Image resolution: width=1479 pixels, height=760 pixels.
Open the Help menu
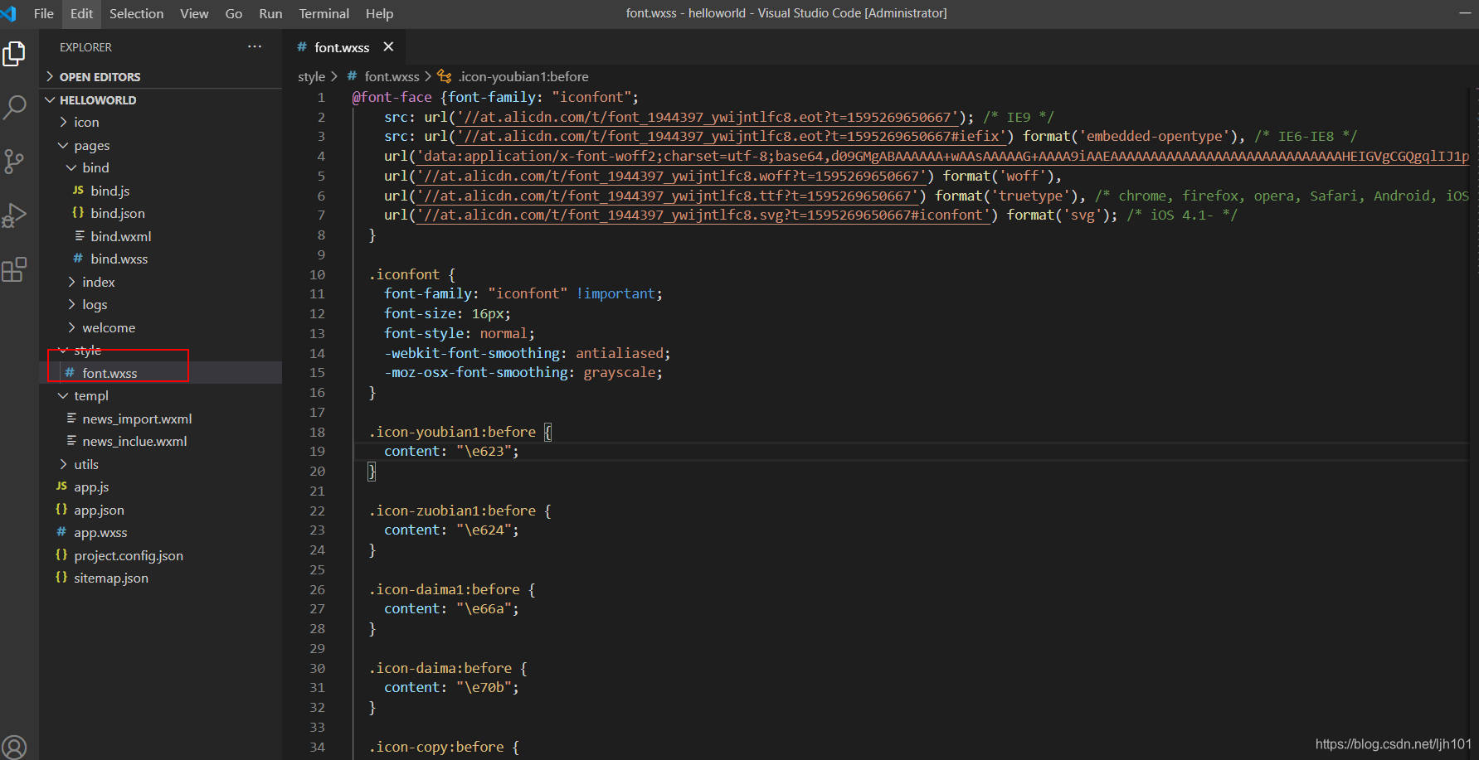point(379,13)
